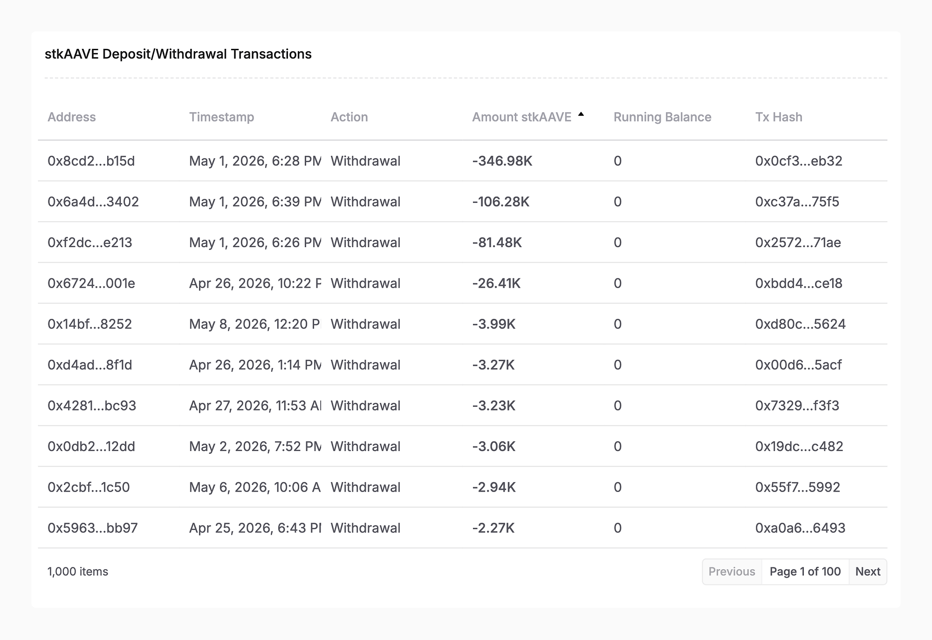Open transaction hash 0x0cf3...eb32

799,161
